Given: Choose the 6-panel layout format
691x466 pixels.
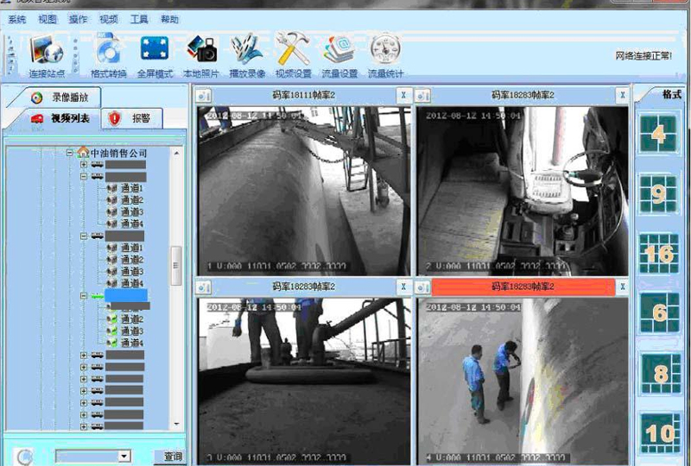Looking at the screenshot, I should [659, 312].
